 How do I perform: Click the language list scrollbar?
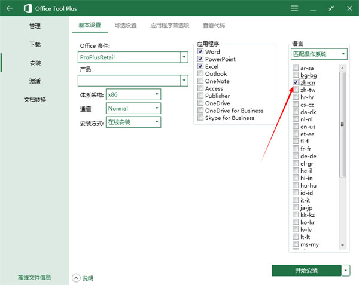coord(342,119)
